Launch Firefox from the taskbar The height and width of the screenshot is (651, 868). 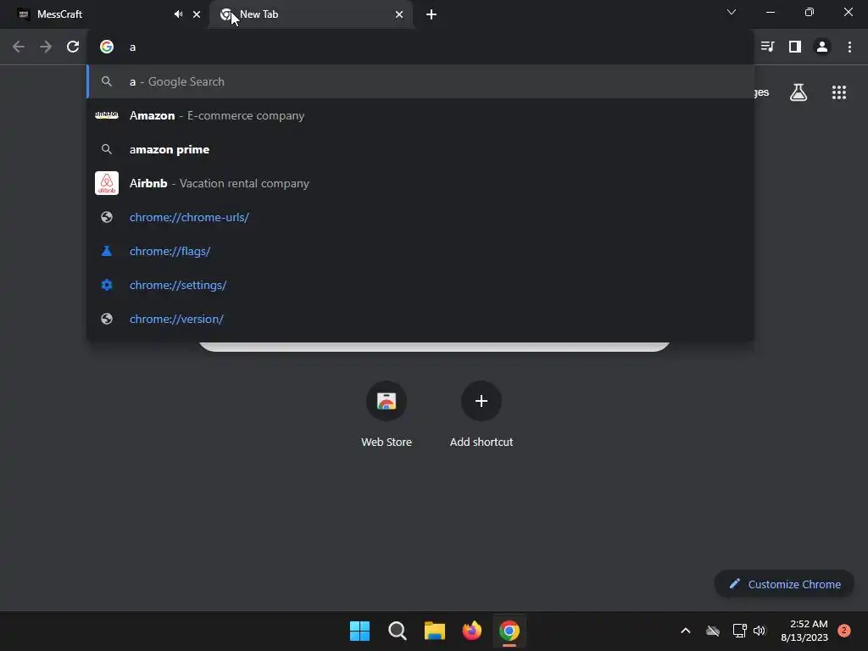(471, 631)
